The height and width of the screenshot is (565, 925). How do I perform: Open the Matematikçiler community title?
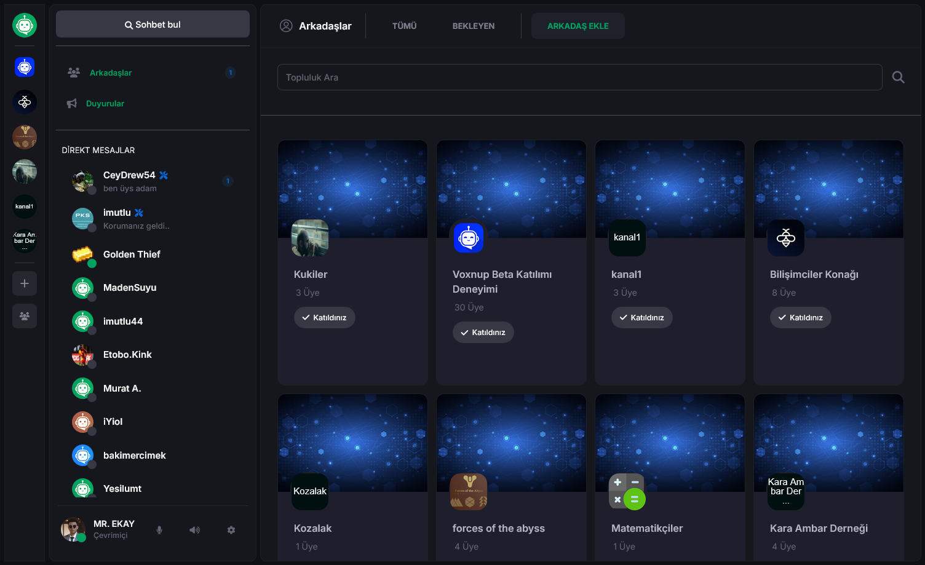pyautogui.click(x=647, y=528)
